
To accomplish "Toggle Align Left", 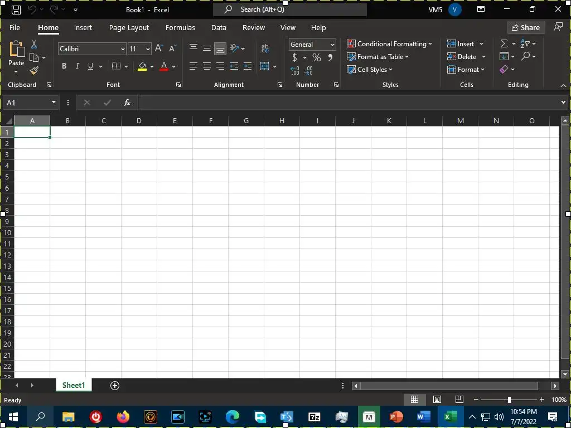I will [x=193, y=66].
